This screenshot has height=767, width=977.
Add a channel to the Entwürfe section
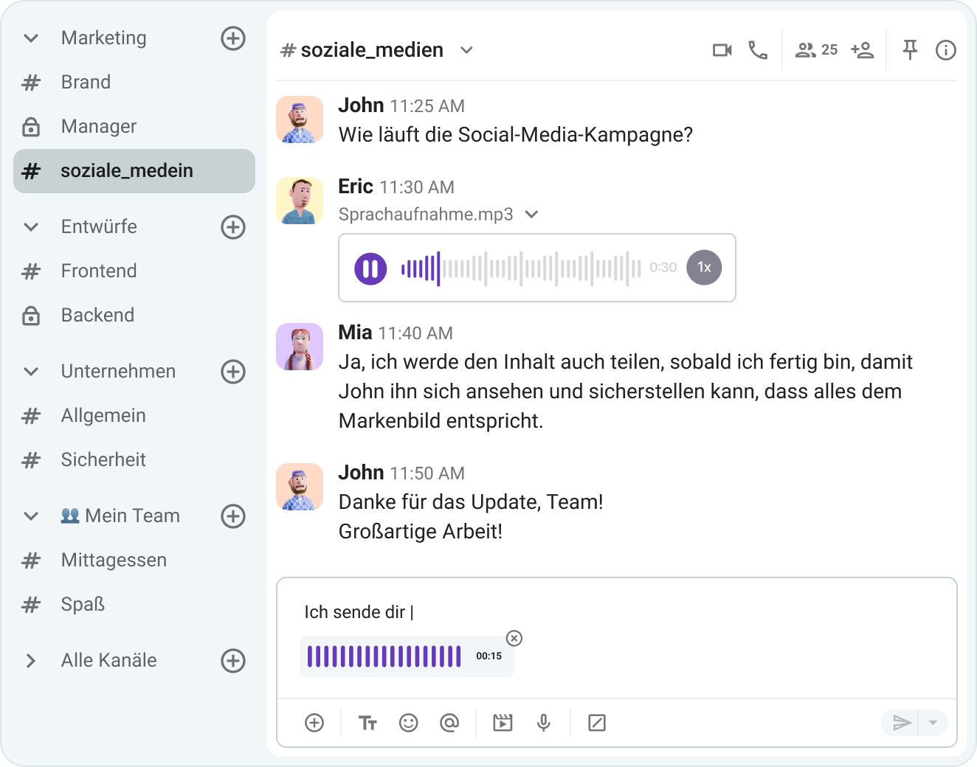(x=233, y=227)
